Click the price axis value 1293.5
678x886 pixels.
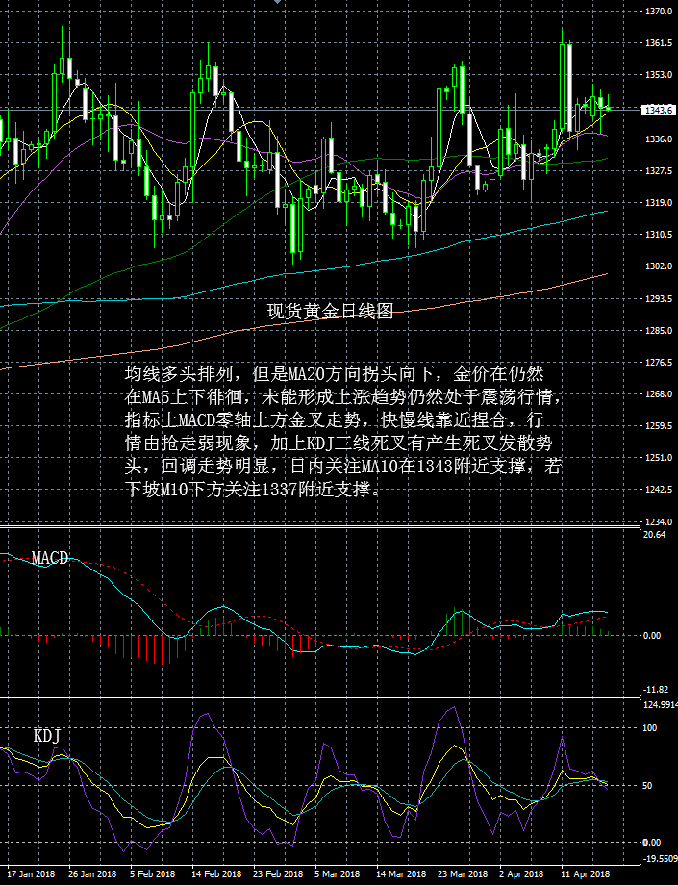tap(659, 298)
